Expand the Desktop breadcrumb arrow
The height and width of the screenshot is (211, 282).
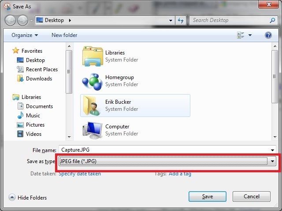pos(70,20)
